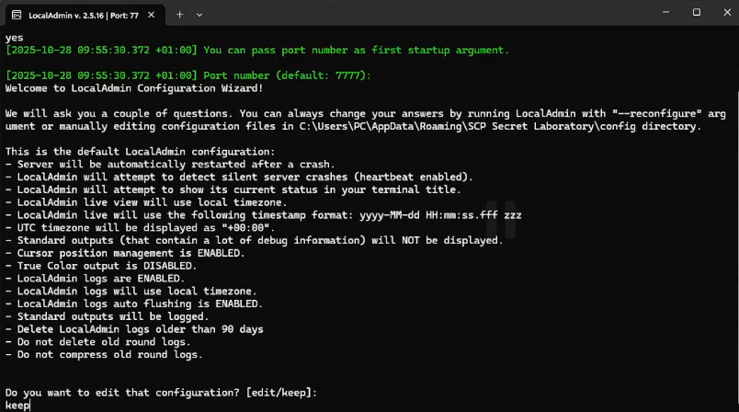Viewport: 739px width, 412px height.
Task: Close the terminal window
Action: click(x=727, y=12)
